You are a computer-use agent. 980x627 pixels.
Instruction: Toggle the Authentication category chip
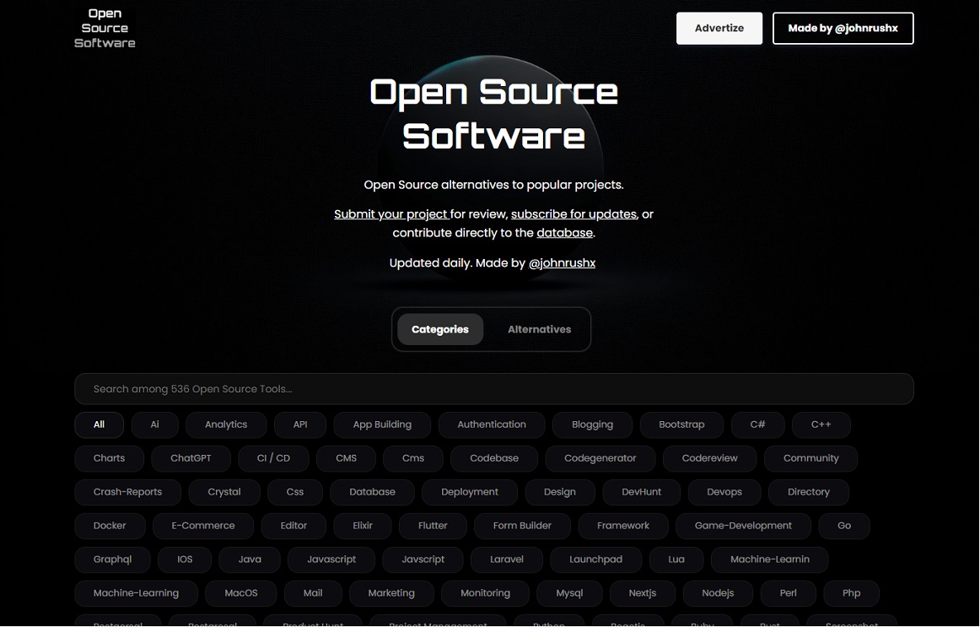491,424
